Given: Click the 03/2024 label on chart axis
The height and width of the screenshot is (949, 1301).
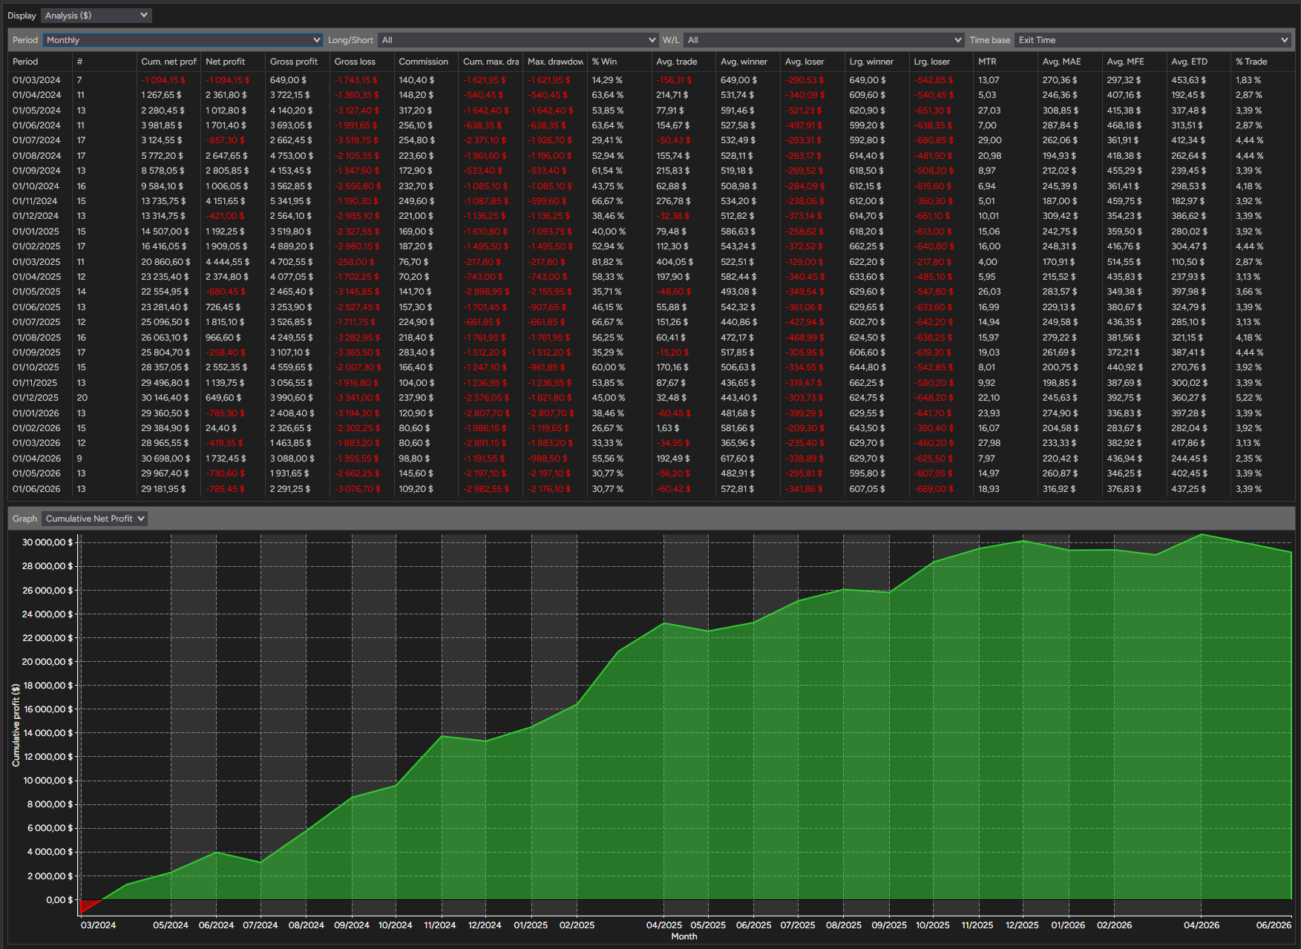Looking at the screenshot, I should pyautogui.click(x=98, y=925).
